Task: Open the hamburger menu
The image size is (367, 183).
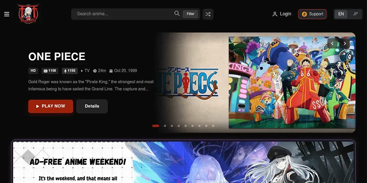Action: coord(7,14)
